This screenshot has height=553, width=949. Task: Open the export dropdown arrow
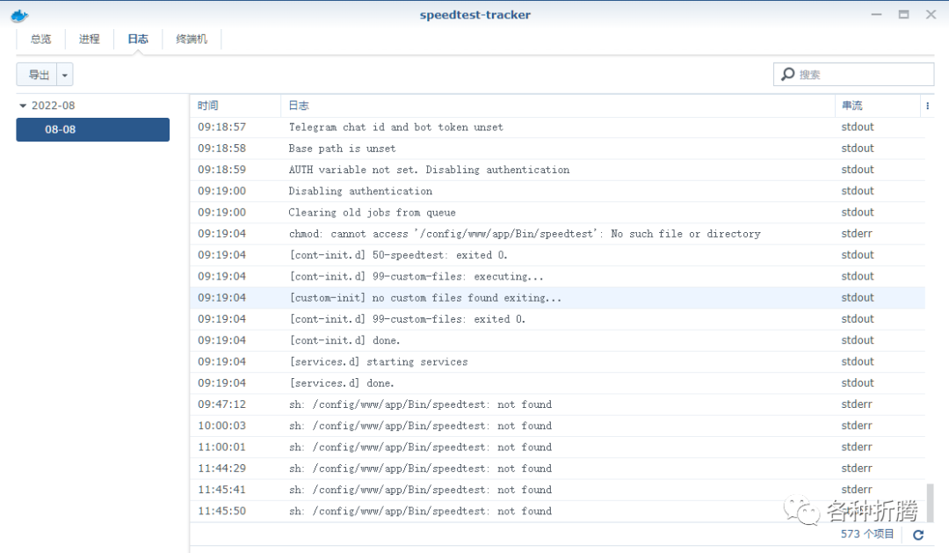point(66,75)
